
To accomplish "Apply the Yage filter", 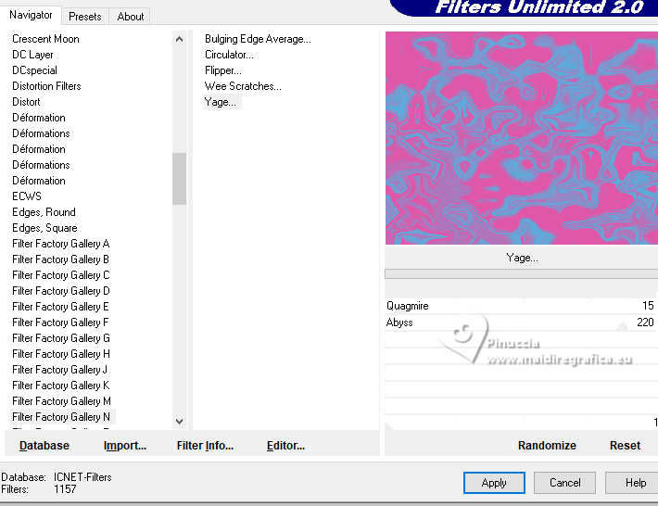I will pyautogui.click(x=494, y=483).
